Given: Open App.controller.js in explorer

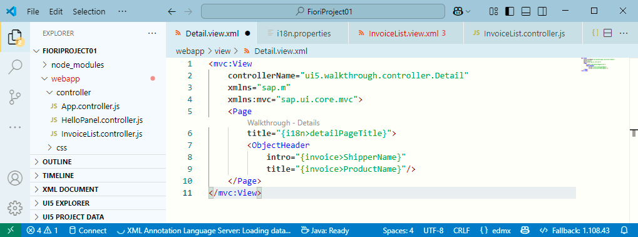Looking at the screenshot, I should click(x=98, y=107).
